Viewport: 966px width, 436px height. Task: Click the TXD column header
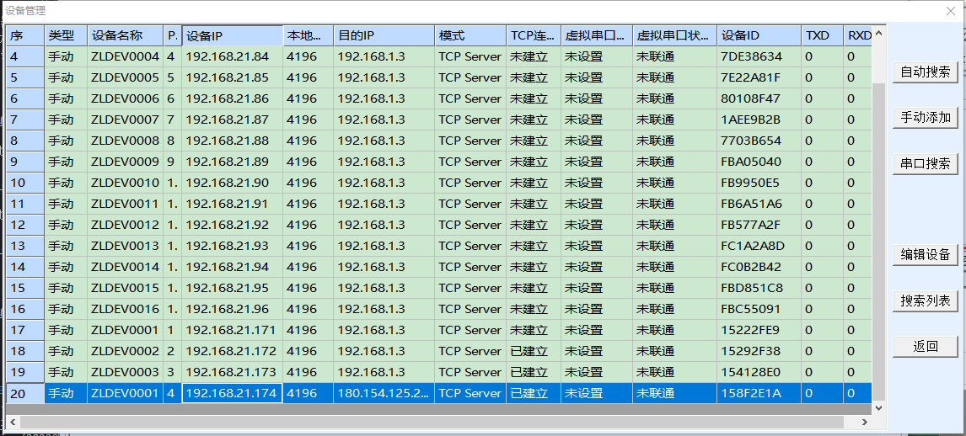(822, 35)
